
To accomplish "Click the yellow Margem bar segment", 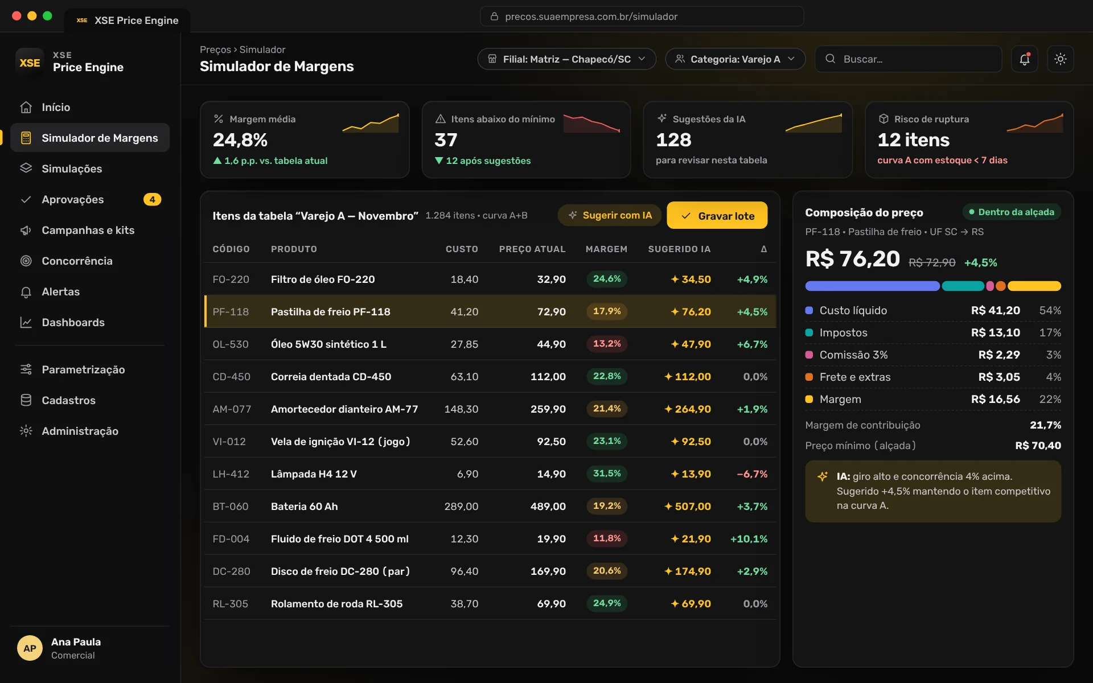I will pos(1034,286).
